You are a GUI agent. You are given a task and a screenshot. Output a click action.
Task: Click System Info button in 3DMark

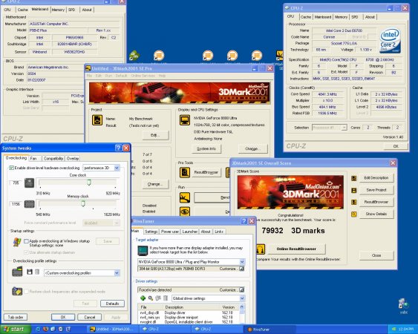coord(206,148)
